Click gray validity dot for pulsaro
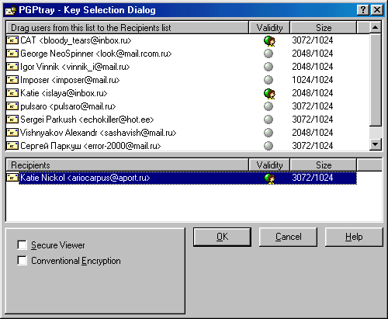388x319 pixels. pos(268,106)
